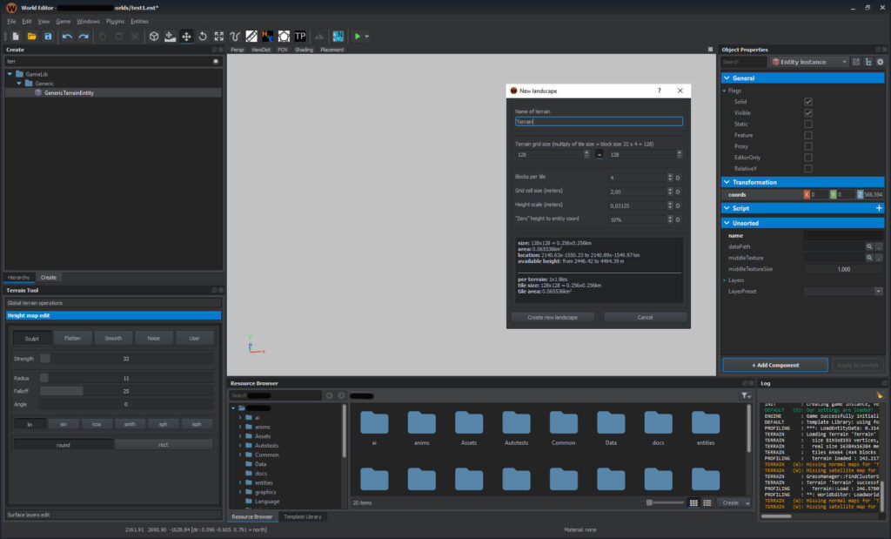The image size is (891, 539).
Task: Select the Rotate tool in the toolbar
Action: point(203,37)
